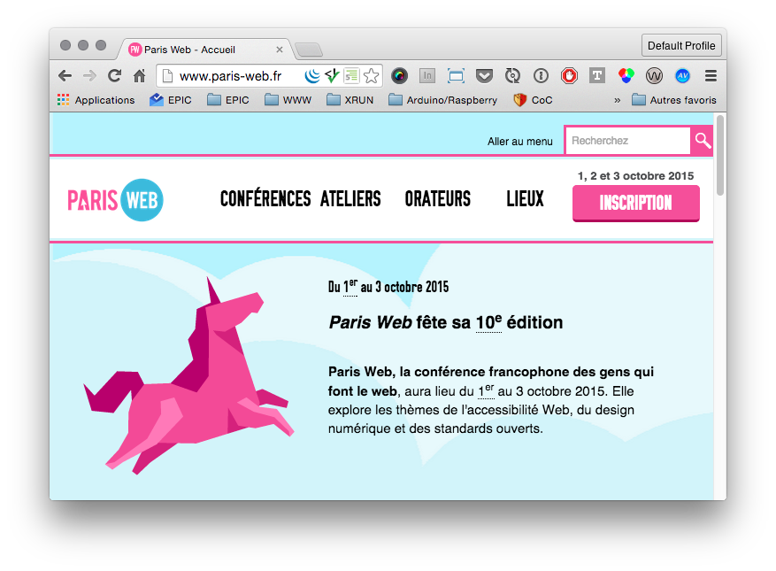776x571 pixels.
Task: Click the circular sync arrows extension icon
Action: [512, 76]
